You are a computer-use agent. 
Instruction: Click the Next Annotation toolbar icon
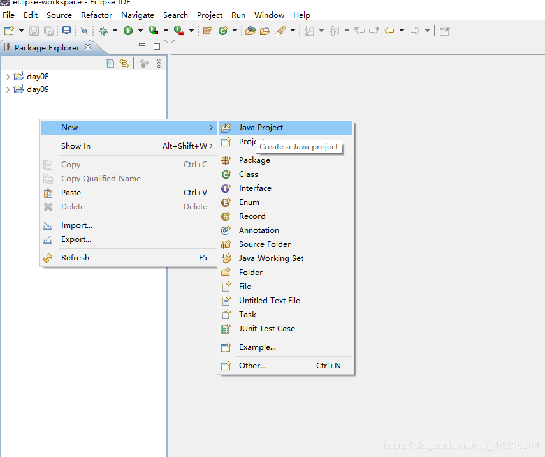click(x=309, y=31)
